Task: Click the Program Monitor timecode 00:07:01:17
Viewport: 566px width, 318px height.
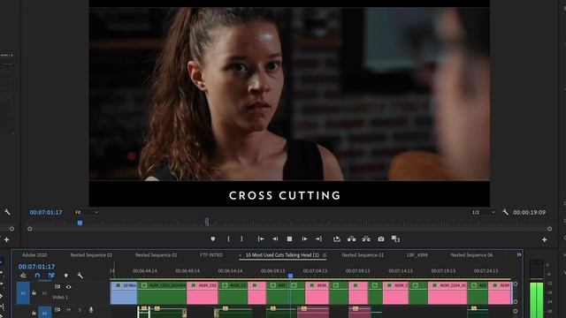Action: tap(46, 212)
